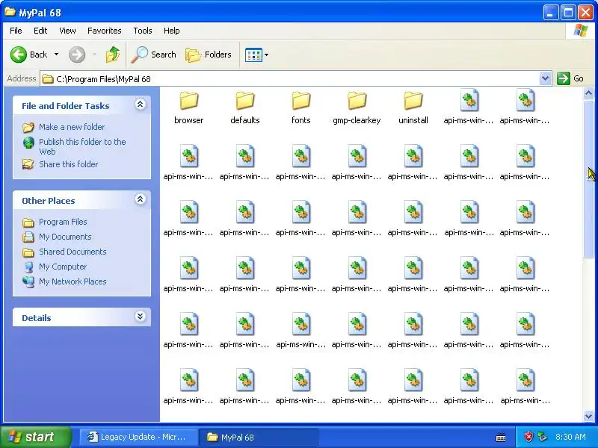Open the Favorites menu
Viewport: 598px width, 448px height.
(104, 31)
